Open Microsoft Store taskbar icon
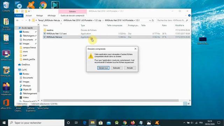 click(100, 123)
